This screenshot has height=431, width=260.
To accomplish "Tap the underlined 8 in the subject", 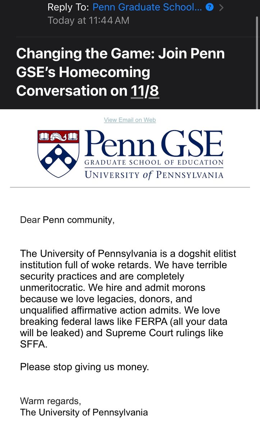I will pyautogui.click(x=154, y=91).
